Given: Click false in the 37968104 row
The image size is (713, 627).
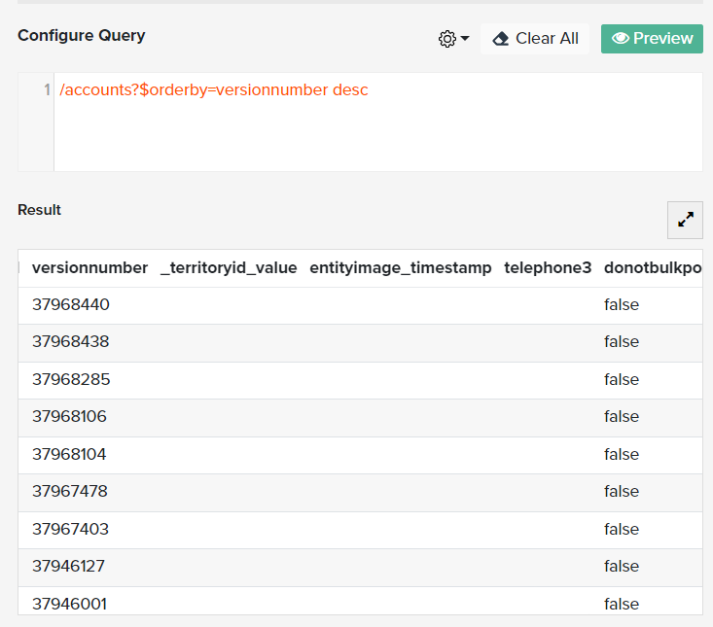Looking at the screenshot, I should click(622, 454).
